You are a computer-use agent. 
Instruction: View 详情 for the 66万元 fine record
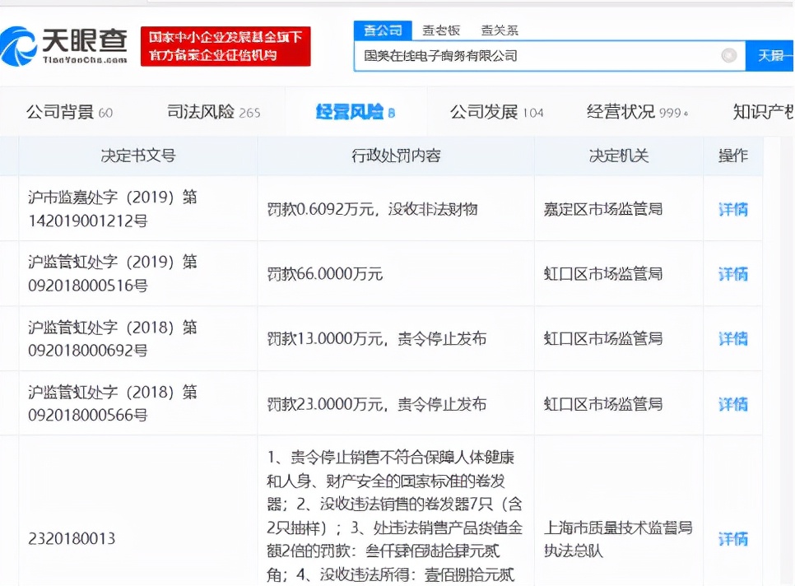pyautogui.click(x=732, y=273)
